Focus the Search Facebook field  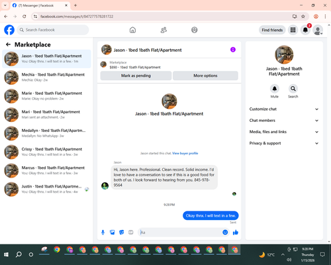click(x=53, y=30)
